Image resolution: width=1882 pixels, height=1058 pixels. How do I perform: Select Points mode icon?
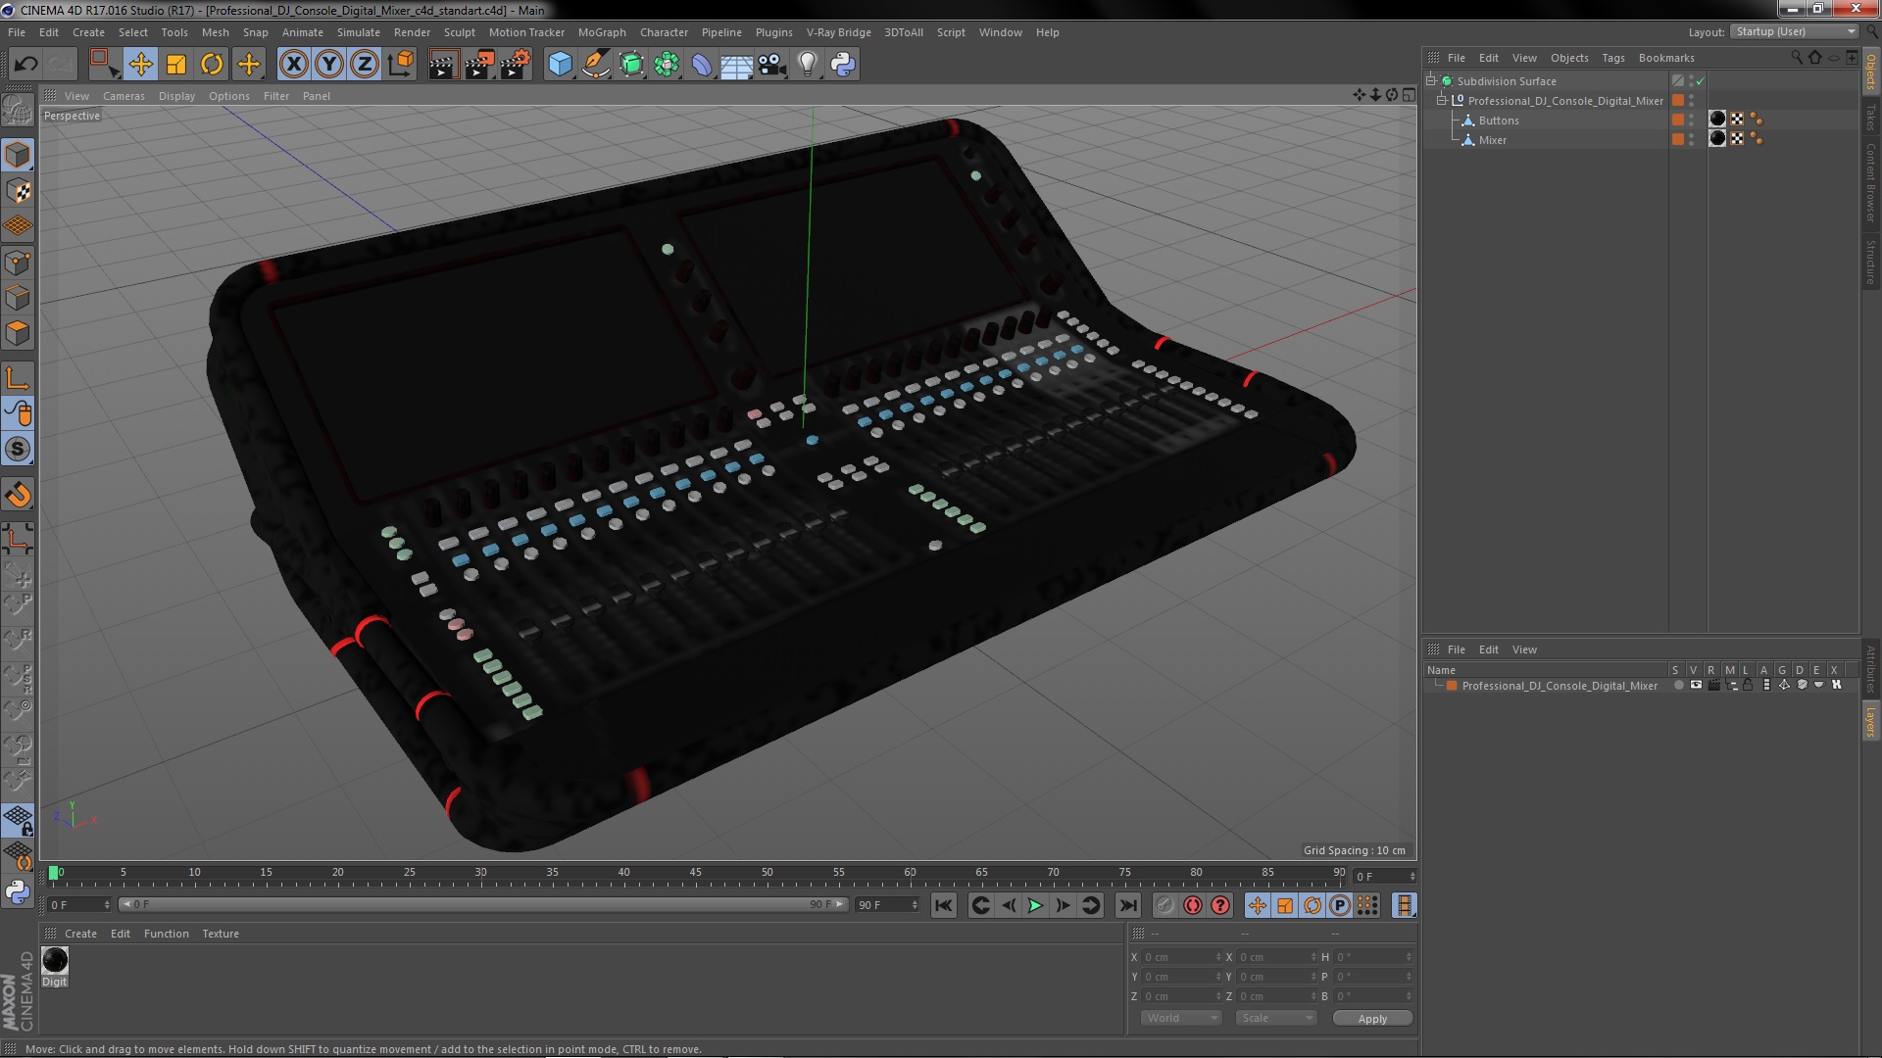(x=18, y=263)
